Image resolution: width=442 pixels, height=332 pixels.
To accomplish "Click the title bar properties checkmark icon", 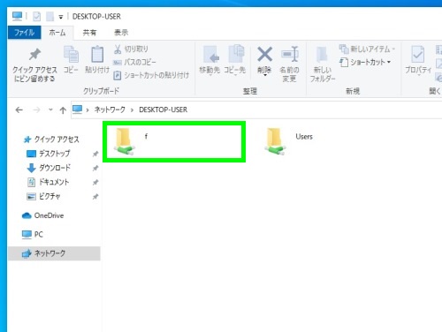I will click(36, 17).
